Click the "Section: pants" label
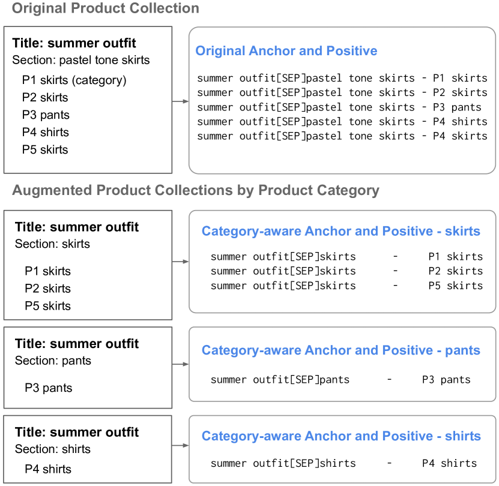This screenshot has height=486, width=499. coord(53,361)
